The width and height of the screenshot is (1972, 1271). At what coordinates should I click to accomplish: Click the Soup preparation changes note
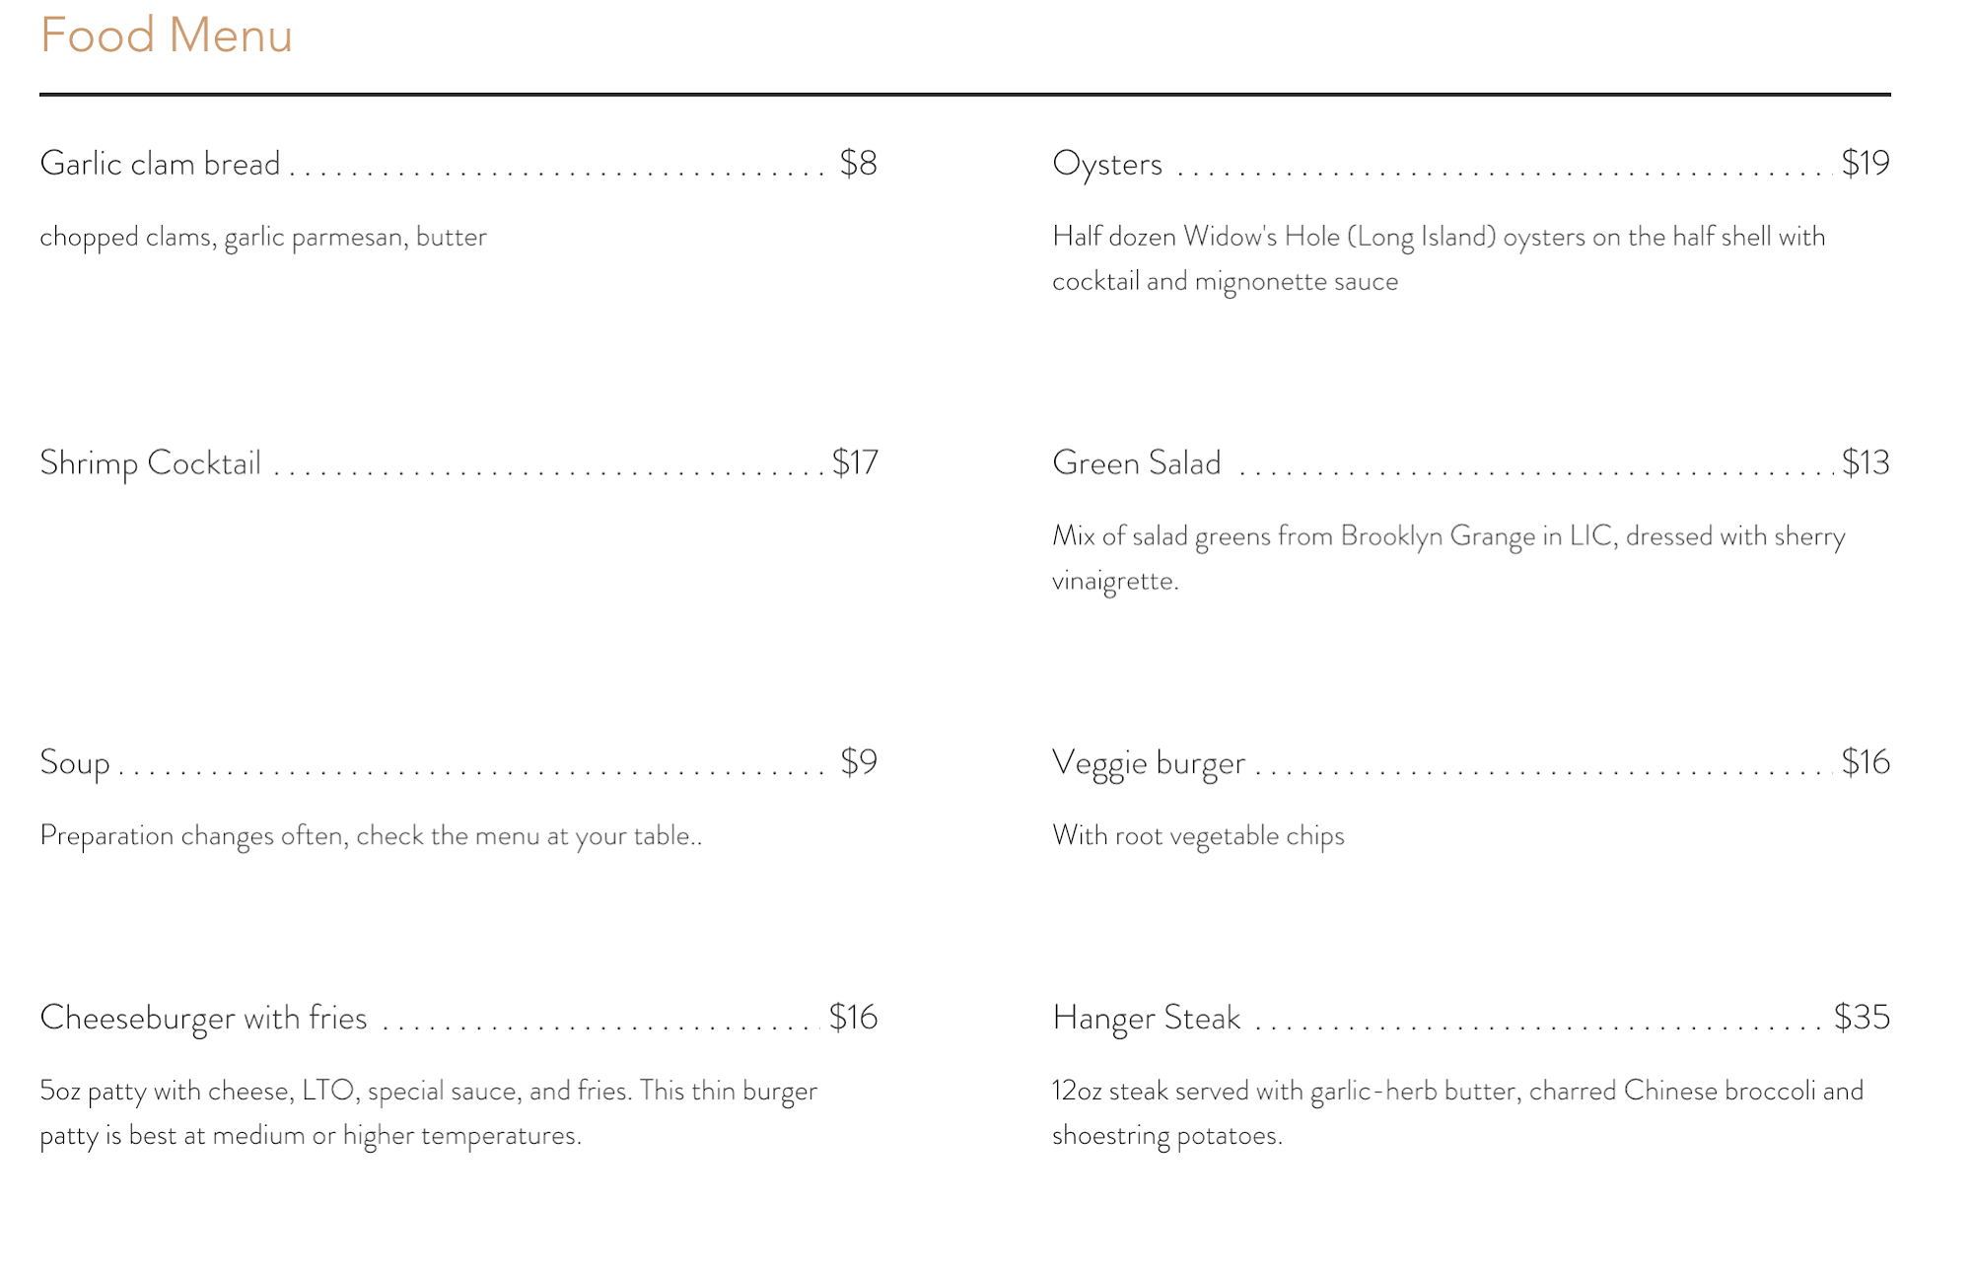click(x=371, y=836)
